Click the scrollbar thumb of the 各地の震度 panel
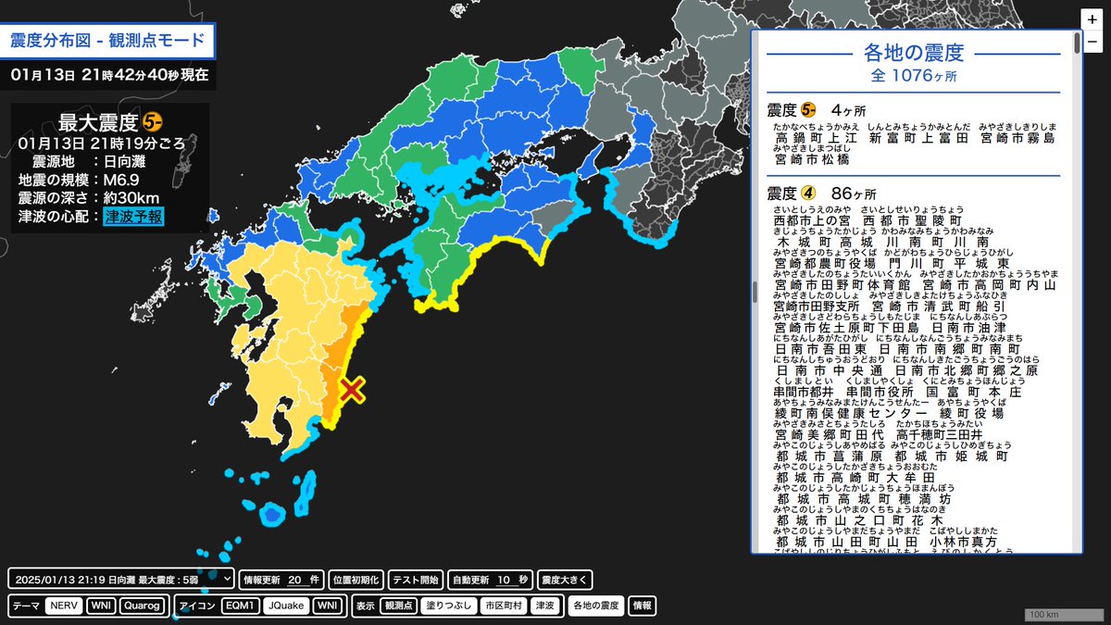1111x625 pixels. coord(1077,43)
